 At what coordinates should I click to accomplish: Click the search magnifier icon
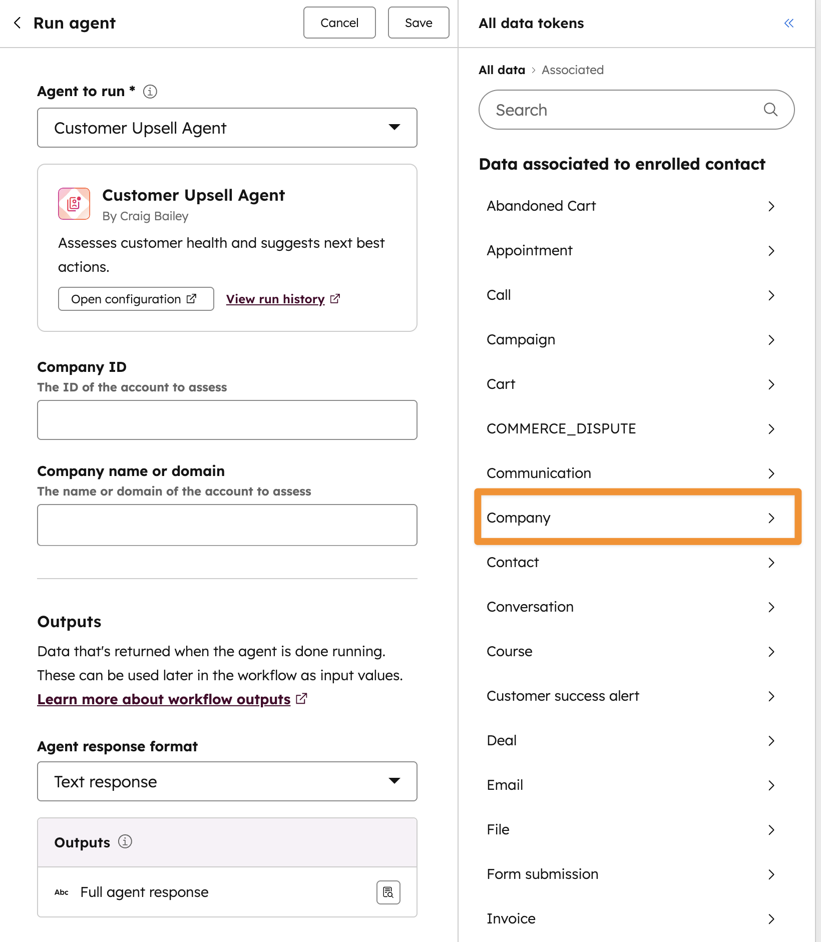tap(770, 109)
